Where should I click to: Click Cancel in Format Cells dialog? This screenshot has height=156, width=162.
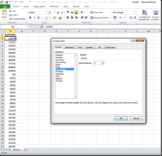point(136,118)
